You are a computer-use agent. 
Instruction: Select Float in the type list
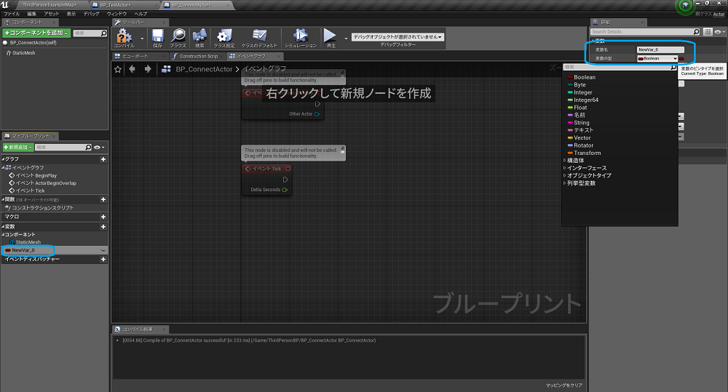(580, 108)
